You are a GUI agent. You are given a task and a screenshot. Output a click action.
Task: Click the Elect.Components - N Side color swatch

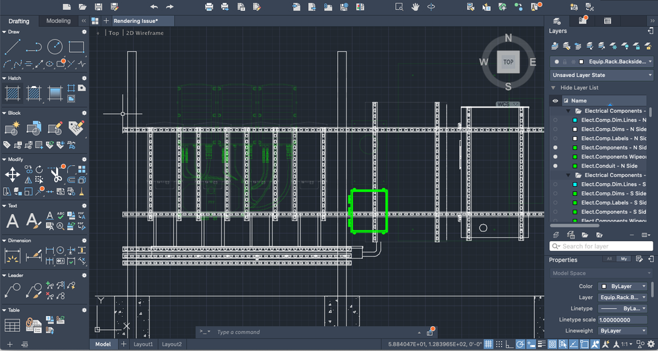(575, 148)
